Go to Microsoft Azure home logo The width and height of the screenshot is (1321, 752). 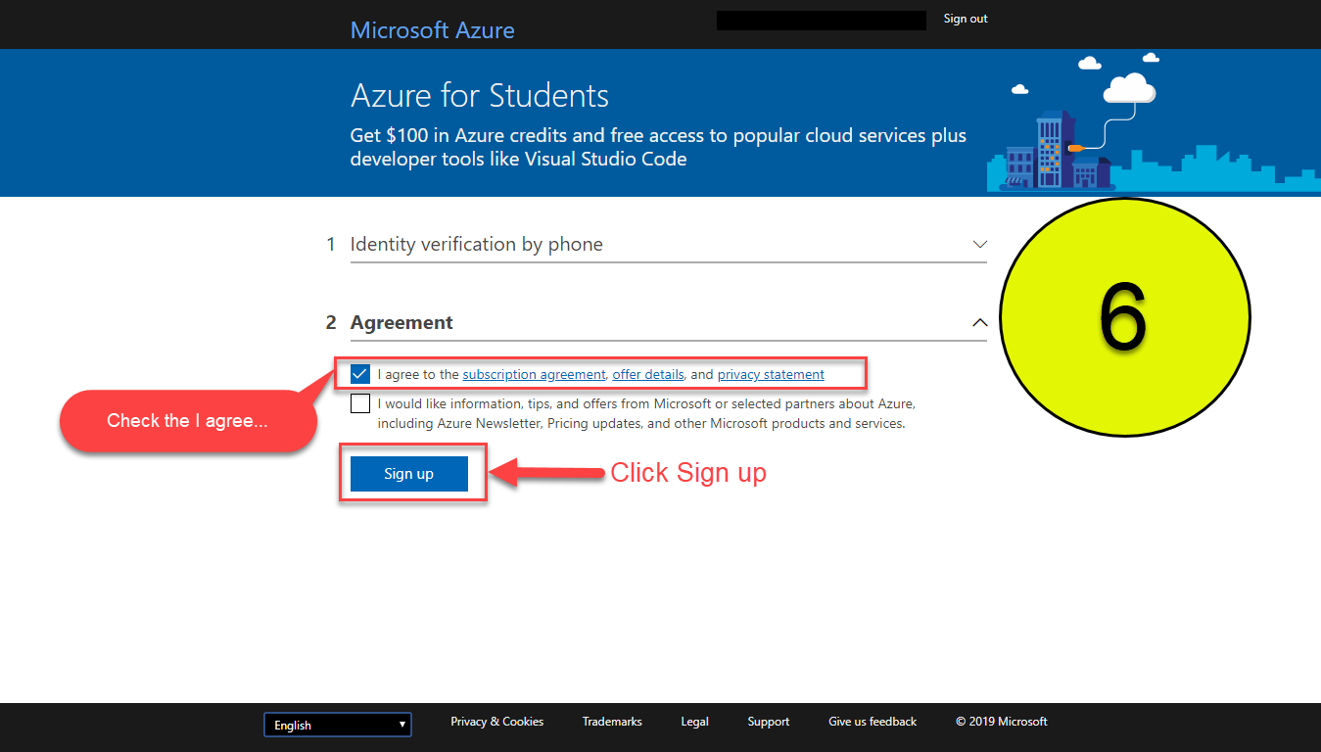click(x=432, y=29)
